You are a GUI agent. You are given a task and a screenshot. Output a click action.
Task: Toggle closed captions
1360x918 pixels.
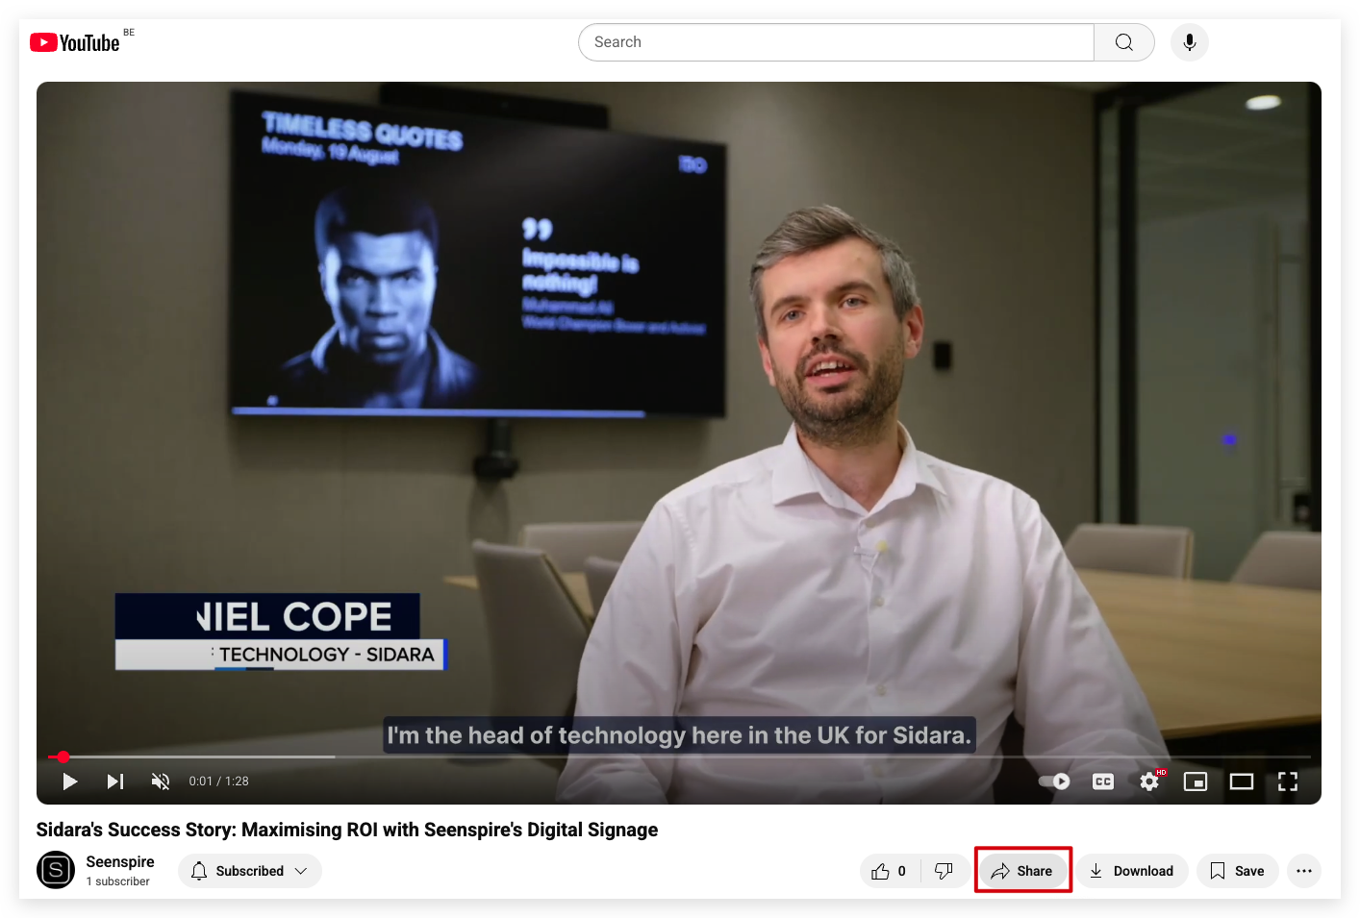[1103, 782]
